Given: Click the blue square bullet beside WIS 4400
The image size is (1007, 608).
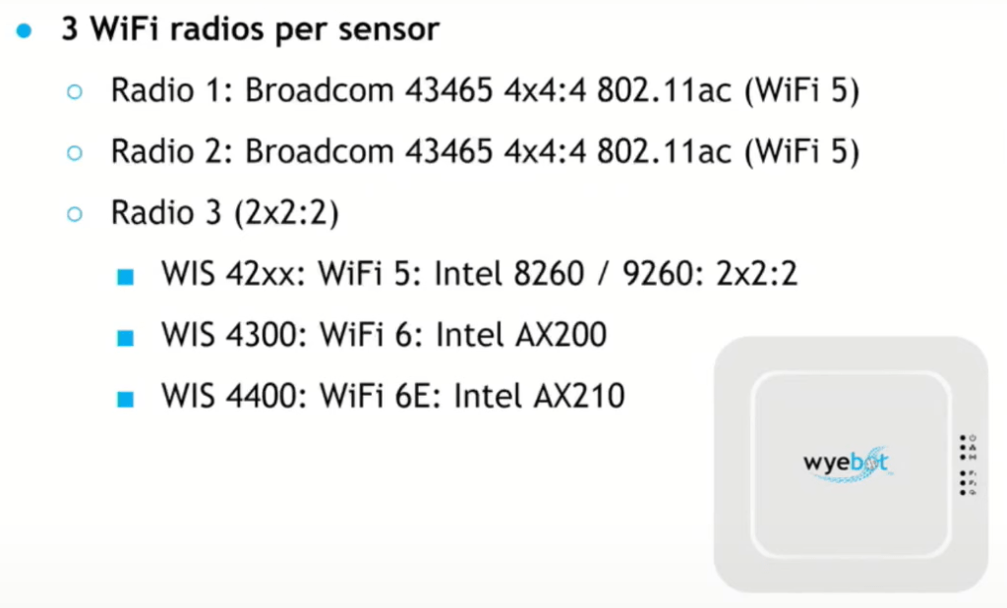Looking at the screenshot, I should tap(125, 398).
